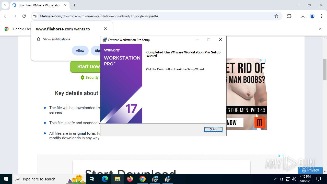The height and width of the screenshot is (184, 327).
Task: Click the taskbar search box
Action: [x=49, y=179]
